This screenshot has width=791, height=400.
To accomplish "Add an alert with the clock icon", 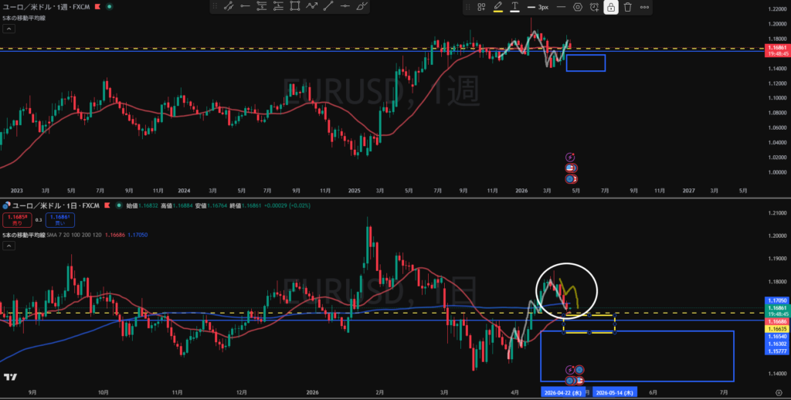I will point(594,7).
